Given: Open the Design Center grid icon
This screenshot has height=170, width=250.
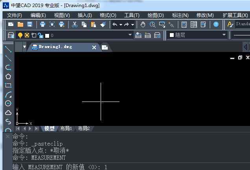Looking at the screenshot, I should [194, 24].
